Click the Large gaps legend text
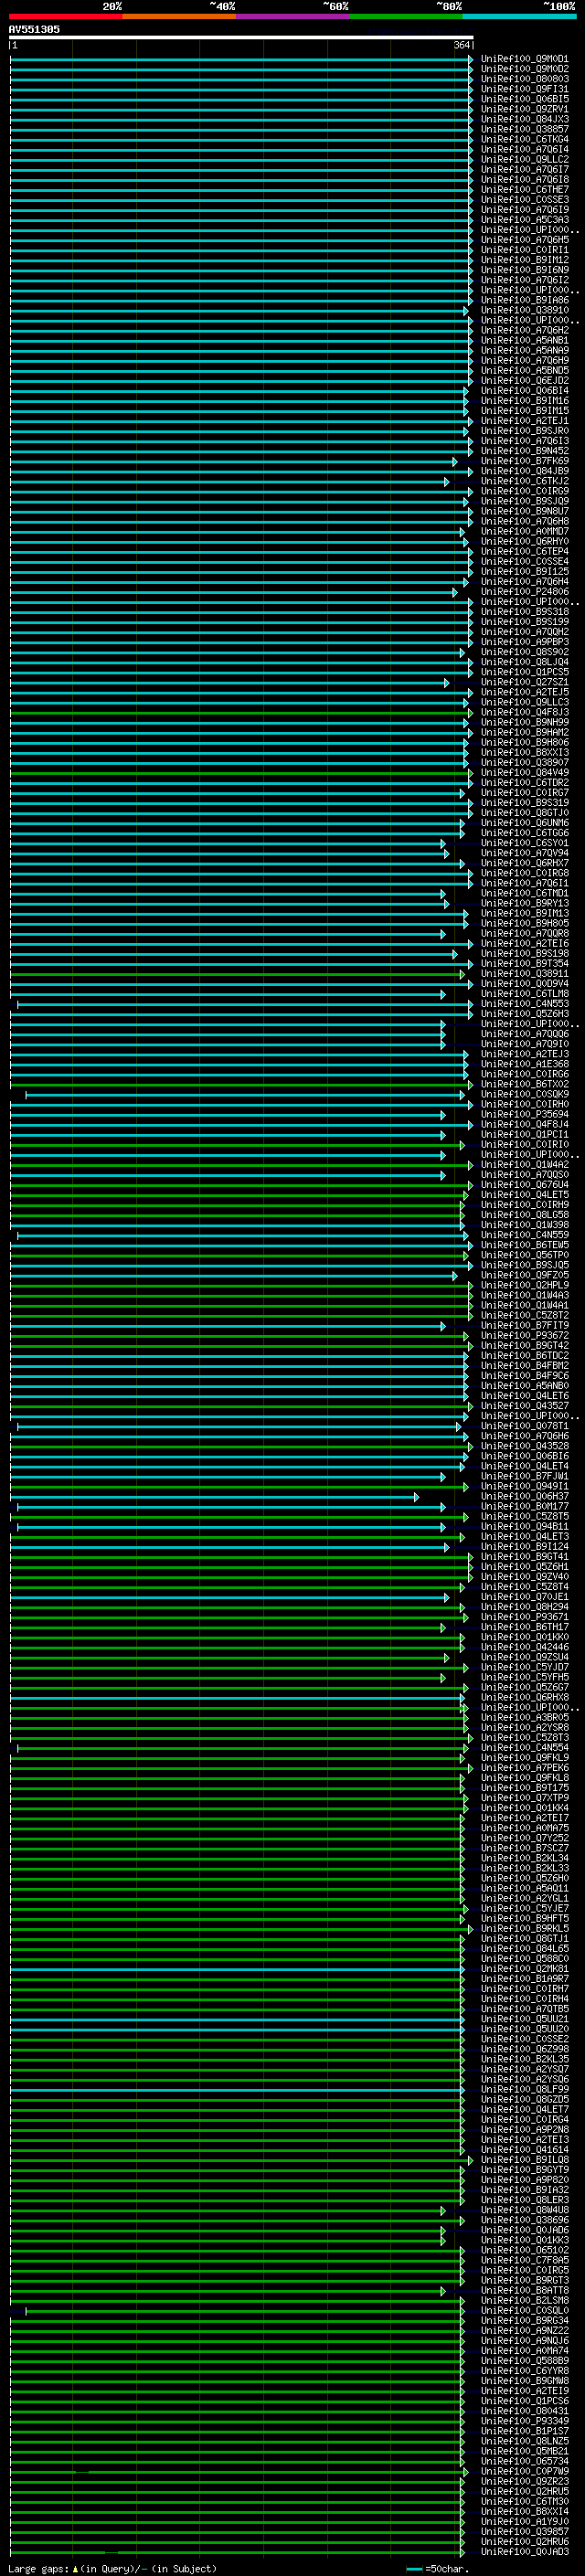585x2576 pixels. [111, 2569]
